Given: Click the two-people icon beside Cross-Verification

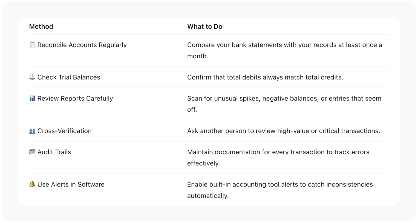Looking at the screenshot, I should [x=32, y=131].
